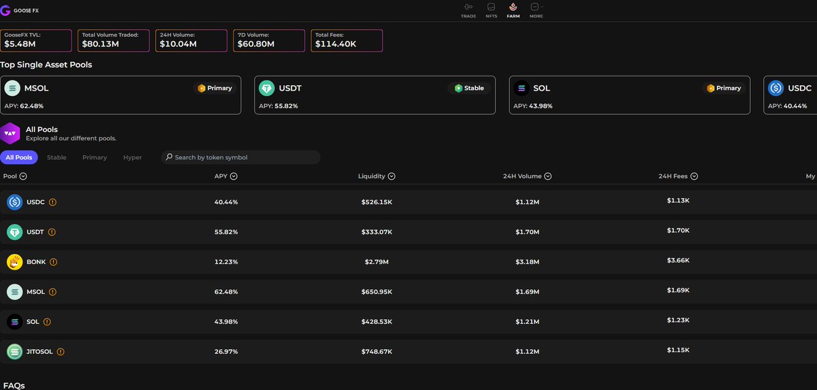Click the 7D Volume $60.80M stat box
The width and height of the screenshot is (817, 390).
coord(269,40)
